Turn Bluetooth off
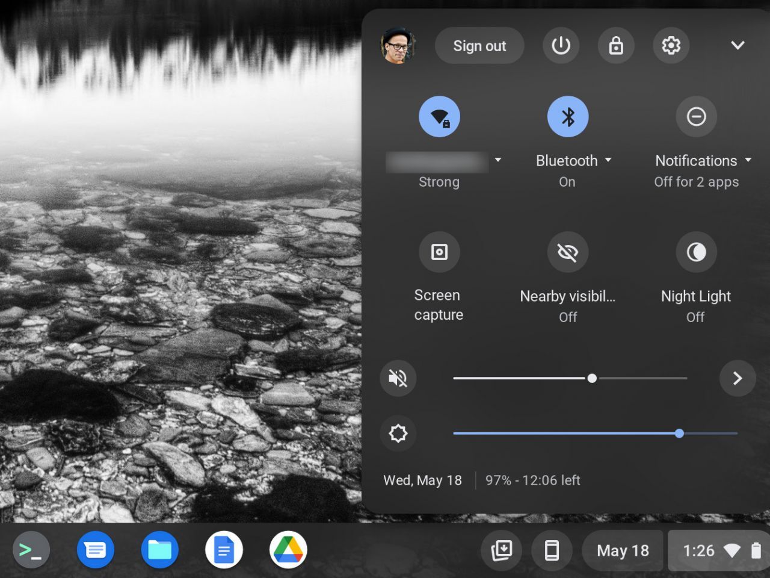770x578 pixels. click(567, 116)
